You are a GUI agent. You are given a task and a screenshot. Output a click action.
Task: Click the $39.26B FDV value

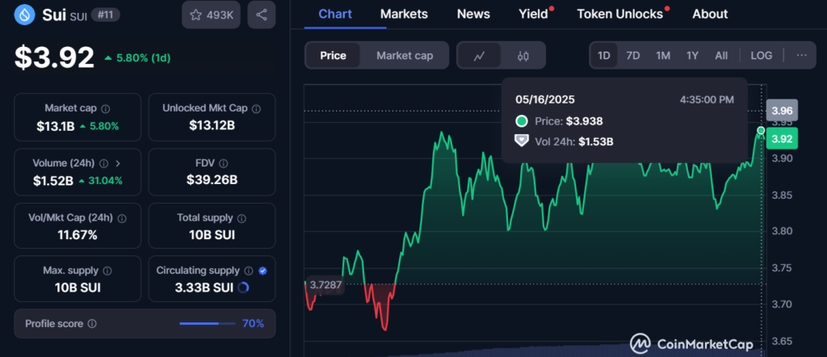click(x=212, y=180)
